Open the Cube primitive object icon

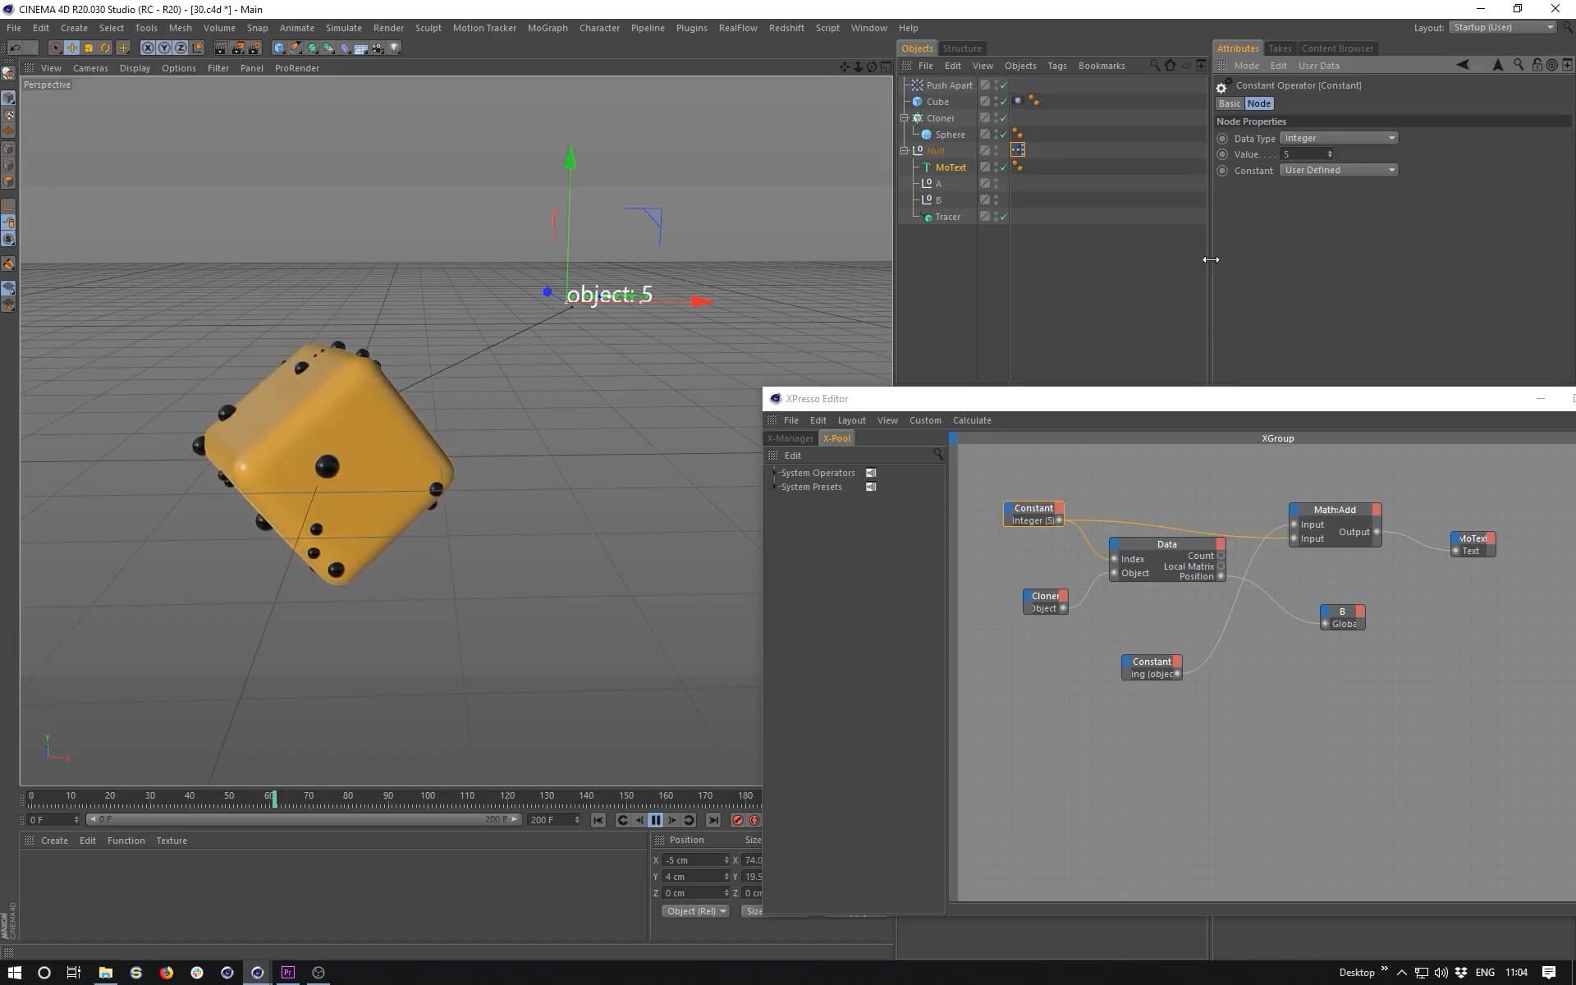pyautogui.click(x=279, y=48)
